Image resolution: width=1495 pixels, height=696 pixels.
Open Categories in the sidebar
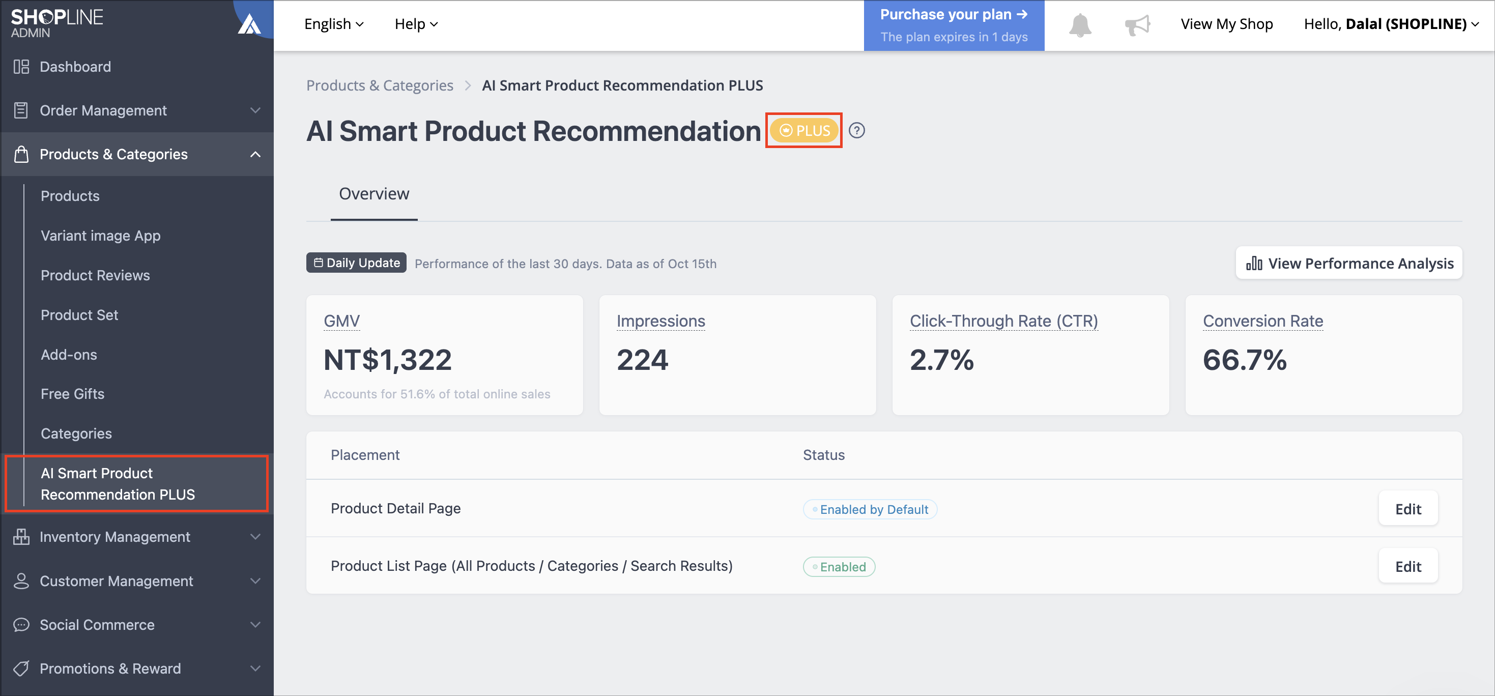(x=76, y=433)
